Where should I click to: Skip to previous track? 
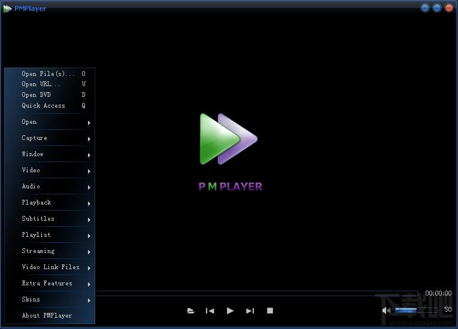210,310
